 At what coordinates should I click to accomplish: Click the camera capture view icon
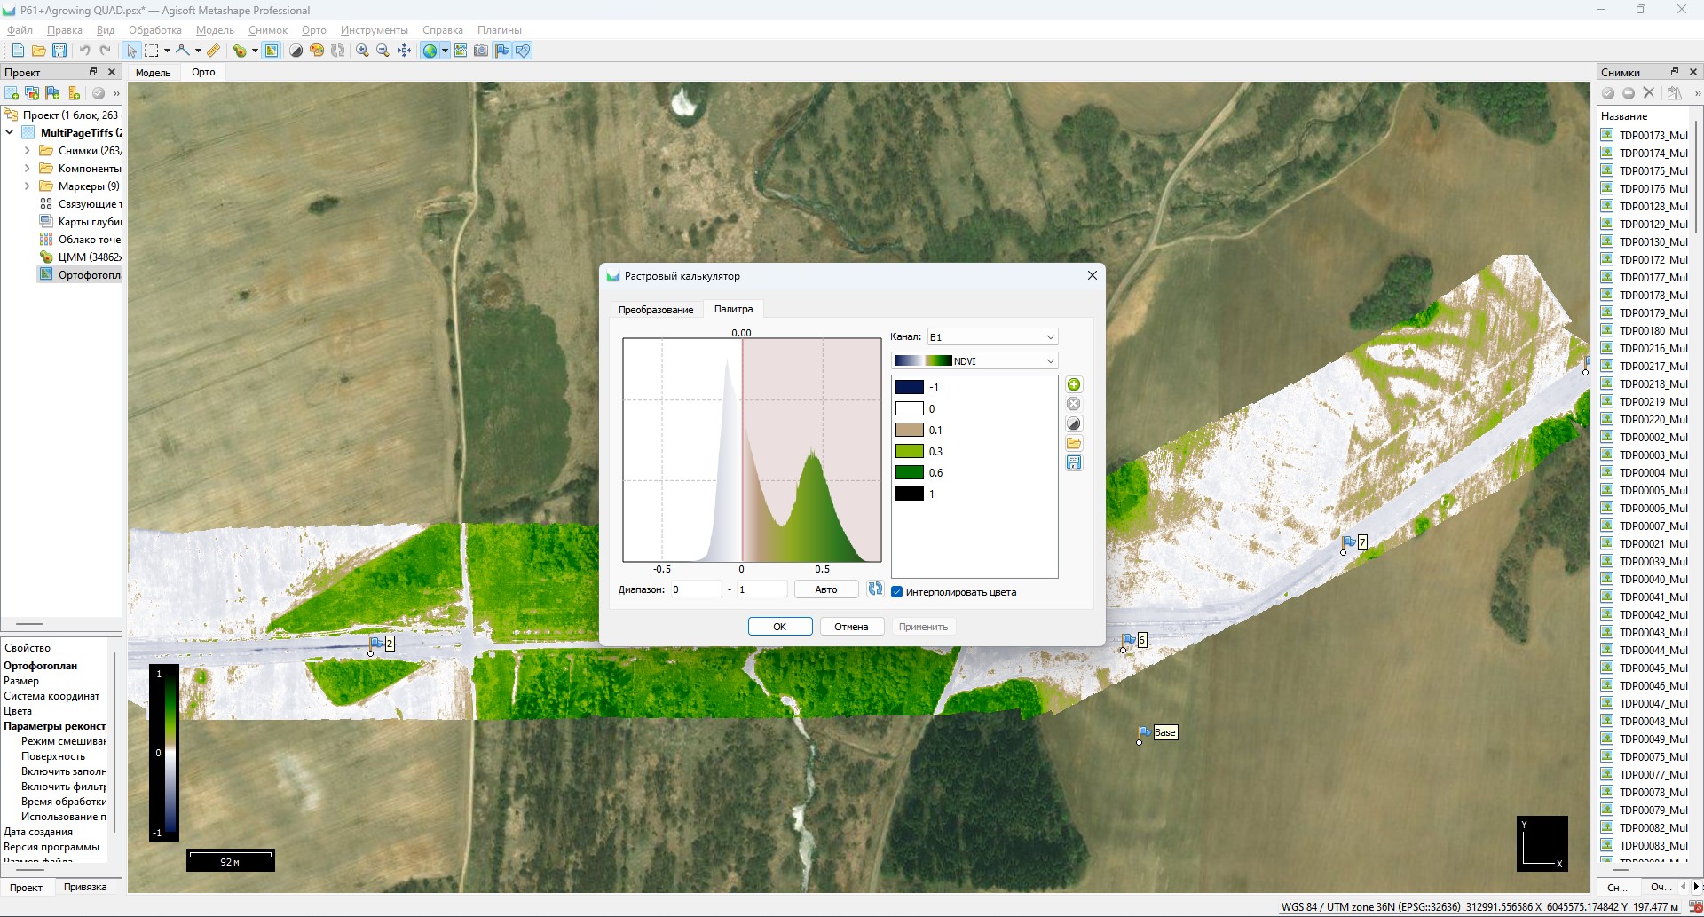(481, 51)
